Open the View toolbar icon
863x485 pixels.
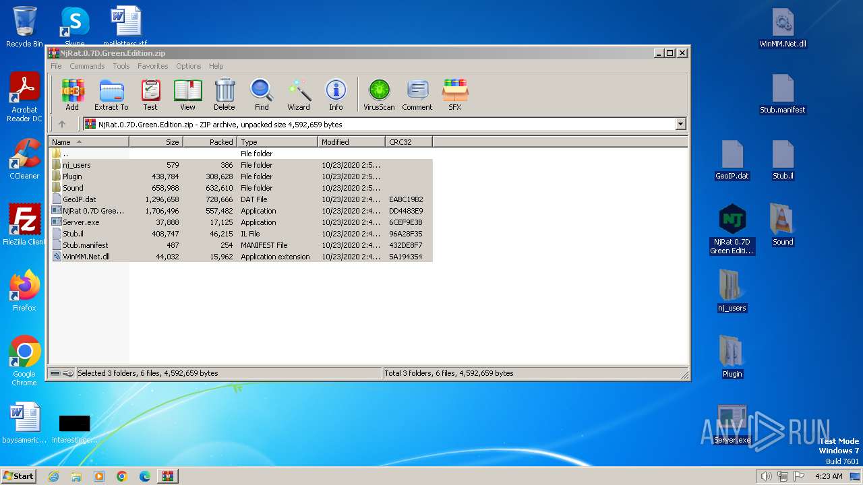(187, 95)
